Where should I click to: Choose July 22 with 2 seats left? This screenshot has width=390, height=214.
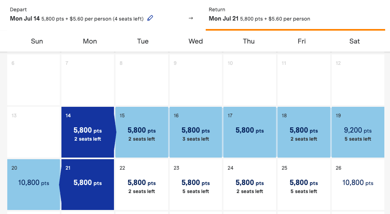[141, 184]
